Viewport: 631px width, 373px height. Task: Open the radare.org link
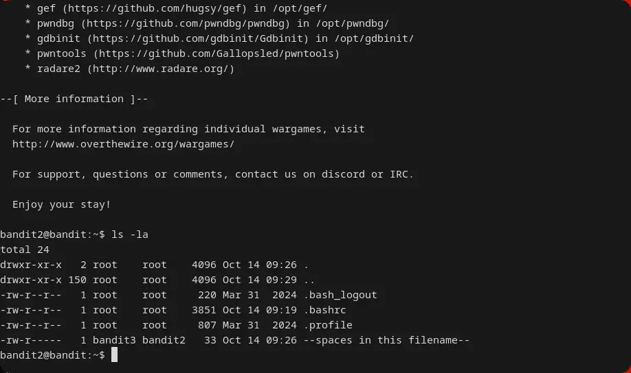coord(162,69)
